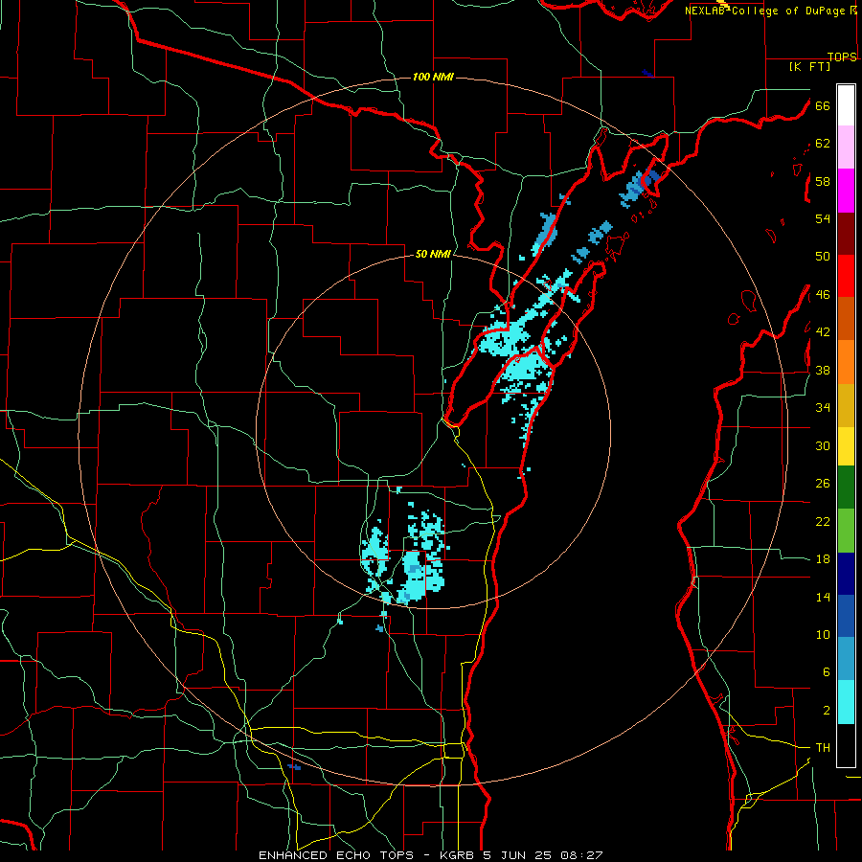862x862 pixels.
Task: Click the '38' legend value
Action: (x=823, y=370)
